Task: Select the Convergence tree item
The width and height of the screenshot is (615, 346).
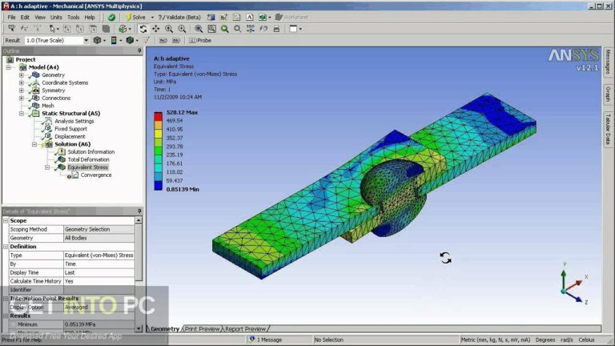Action: pyautogui.click(x=96, y=175)
